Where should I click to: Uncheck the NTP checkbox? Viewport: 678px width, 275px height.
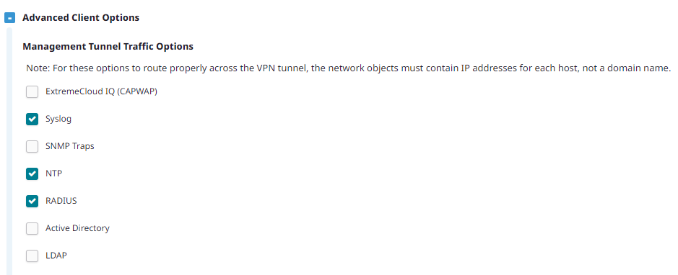pyautogui.click(x=32, y=173)
